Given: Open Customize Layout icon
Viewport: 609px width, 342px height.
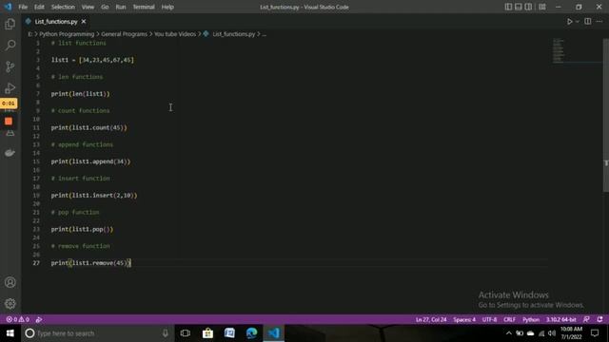Looking at the screenshot, I should pos(542,7).
